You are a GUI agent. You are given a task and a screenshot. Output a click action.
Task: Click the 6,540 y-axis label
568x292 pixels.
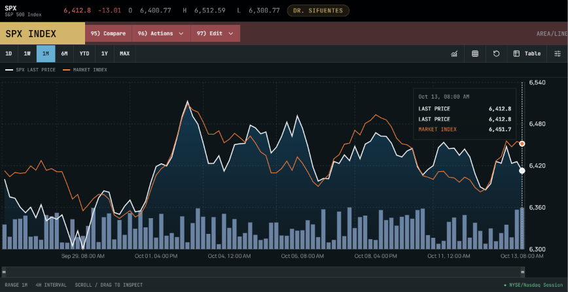pos(537,82)
